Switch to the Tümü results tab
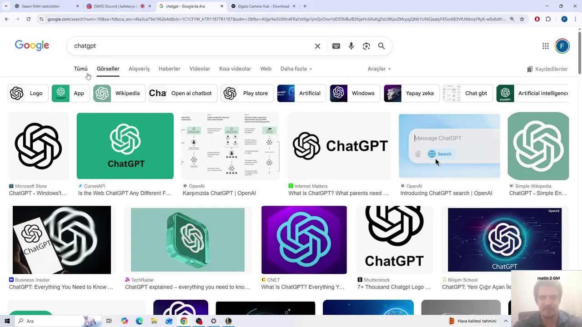Viewport: 582px width, 327px height. pos(80,69)
